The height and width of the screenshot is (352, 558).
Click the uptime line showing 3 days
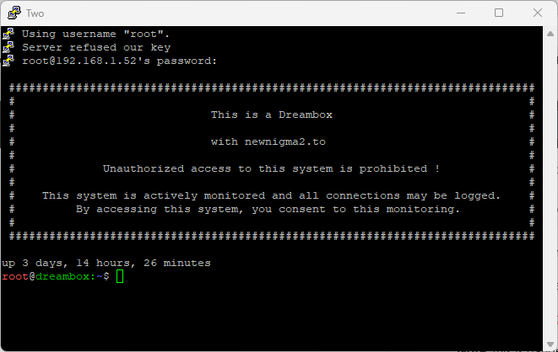[106, 263]
